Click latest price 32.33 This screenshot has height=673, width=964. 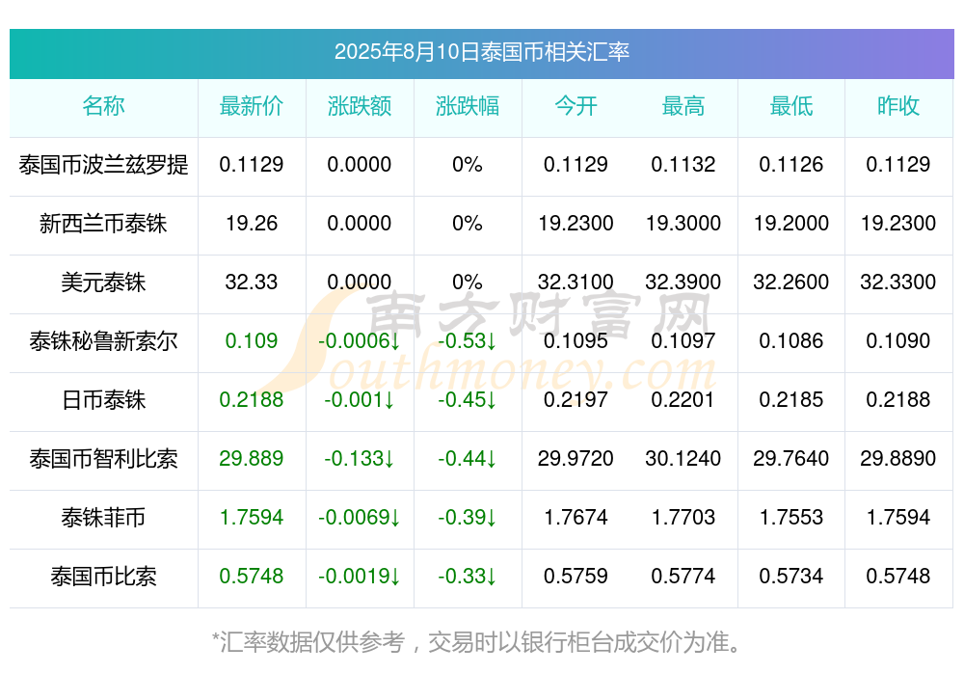point(252,283)
